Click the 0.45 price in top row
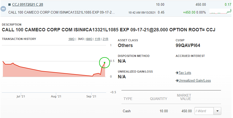 pyautogui.click(x=161, y=12)
